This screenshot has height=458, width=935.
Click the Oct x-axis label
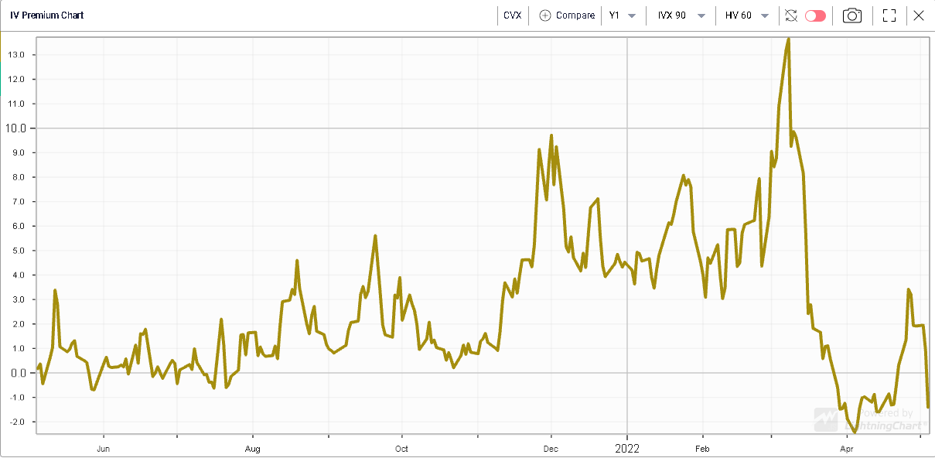click(x=401, y=448)
